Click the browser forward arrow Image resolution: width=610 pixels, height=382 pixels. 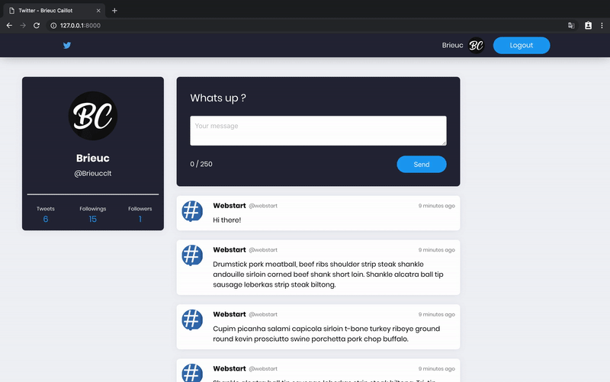point(23,25)
